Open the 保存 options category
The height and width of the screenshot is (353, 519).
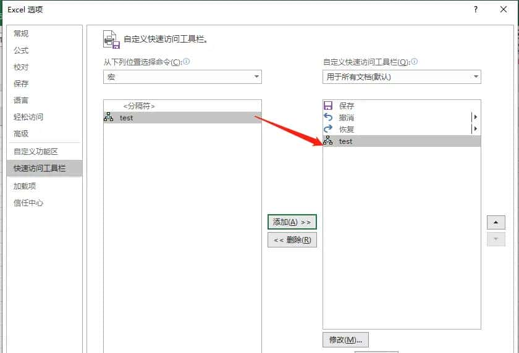tap(44, 84)
